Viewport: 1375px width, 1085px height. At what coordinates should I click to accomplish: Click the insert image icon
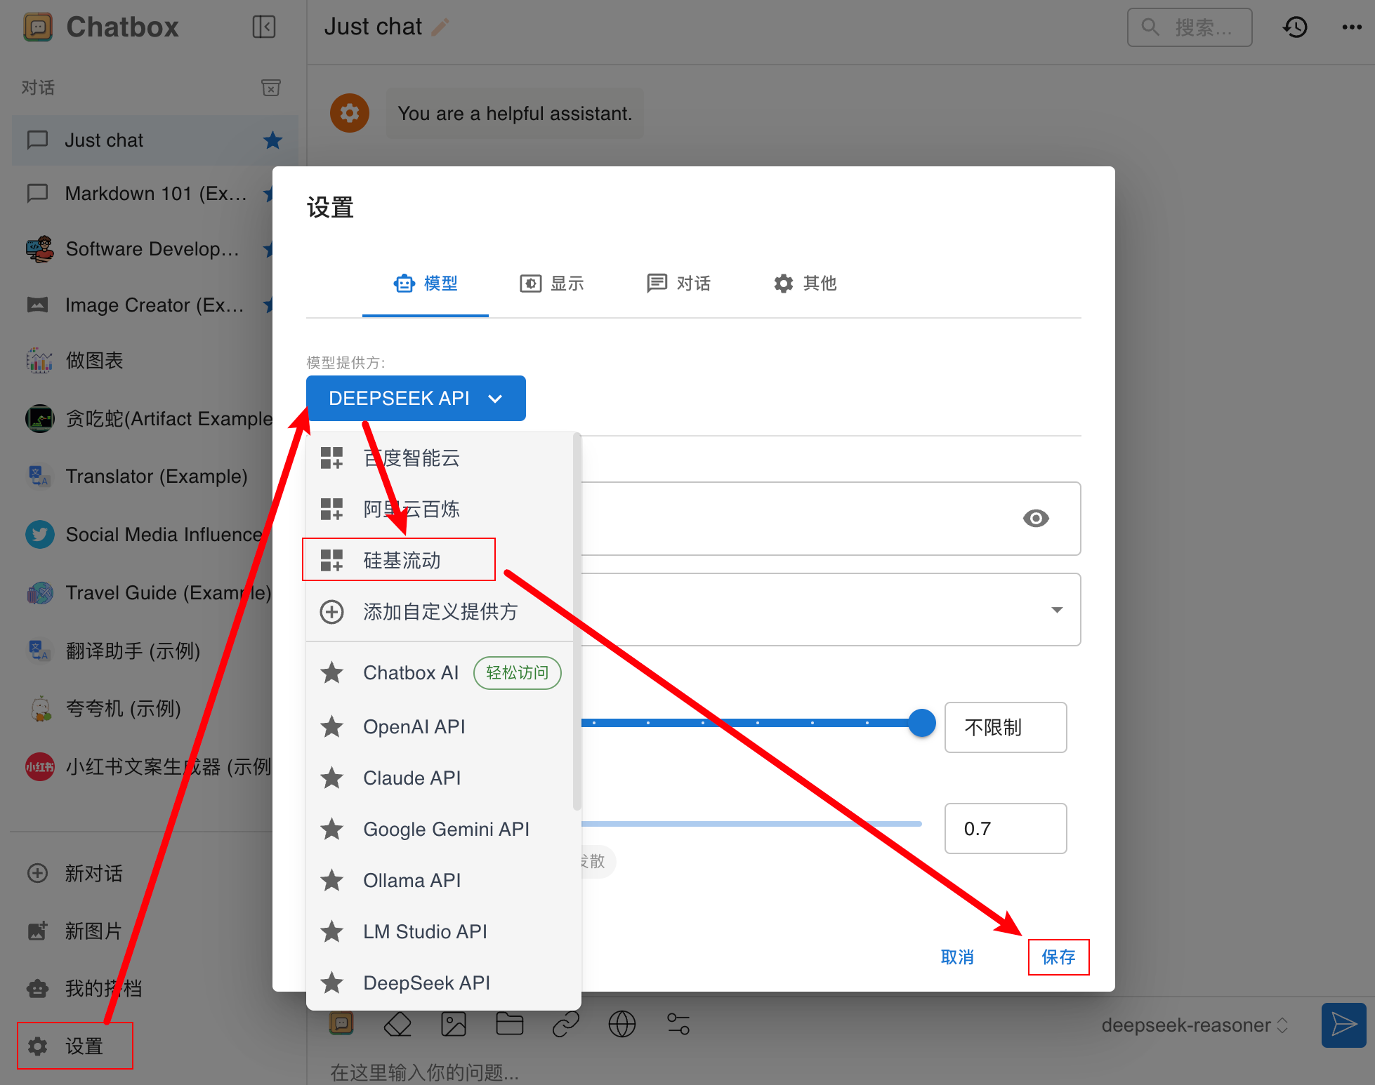(x=453, y=1025)
